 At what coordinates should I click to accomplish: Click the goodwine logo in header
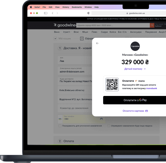click(x=65, y=25)
